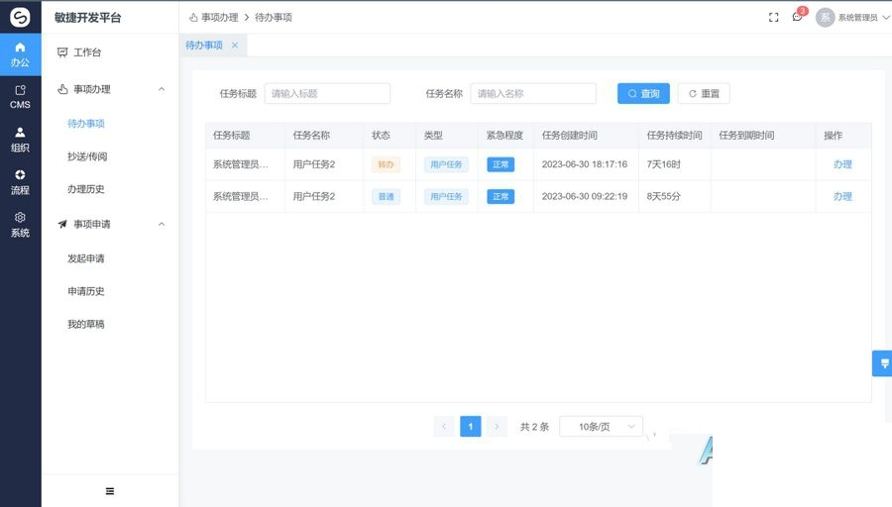
Task: Open the 办公 section in sidebar
Action: point(20,54)
